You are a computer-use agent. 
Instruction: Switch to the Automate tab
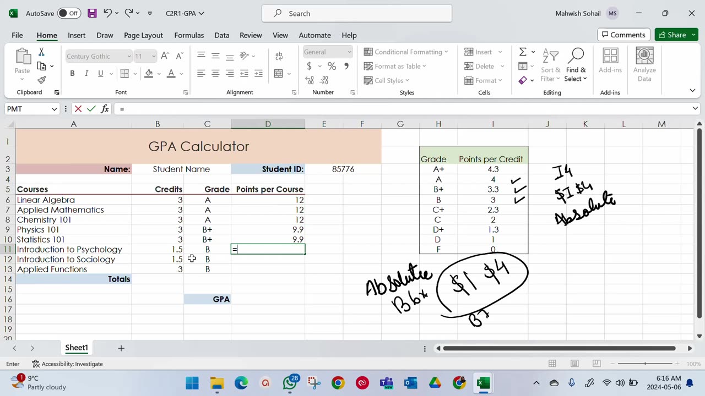(x=314, y=35)
